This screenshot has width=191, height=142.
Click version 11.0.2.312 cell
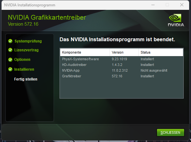tap(120, 70)
